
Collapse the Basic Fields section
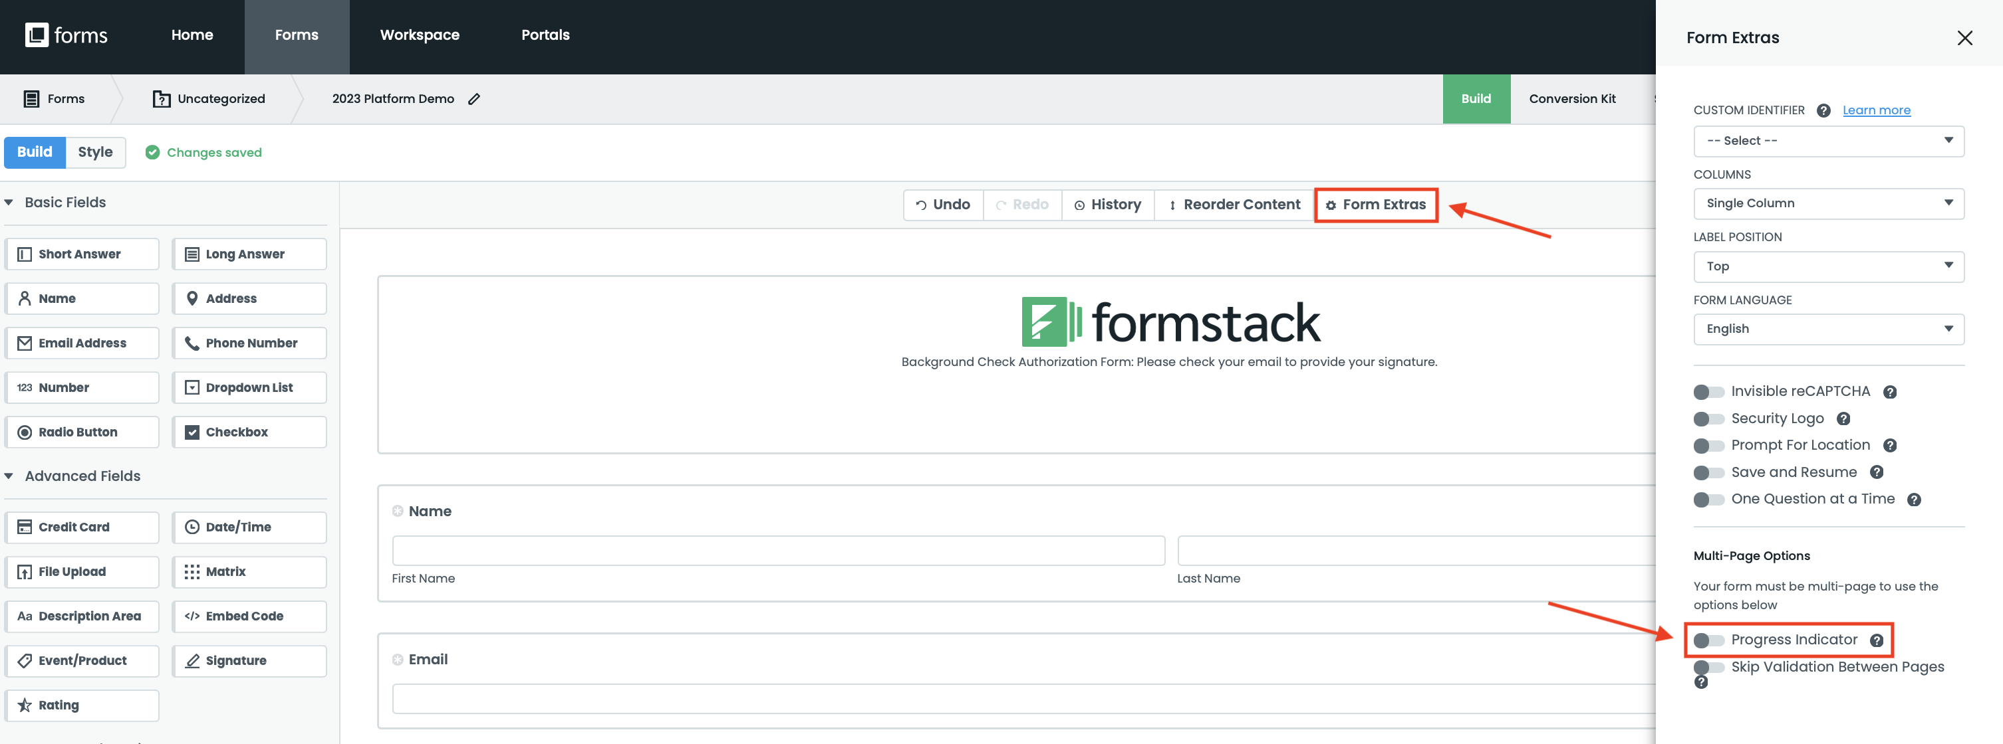point(9,202)
